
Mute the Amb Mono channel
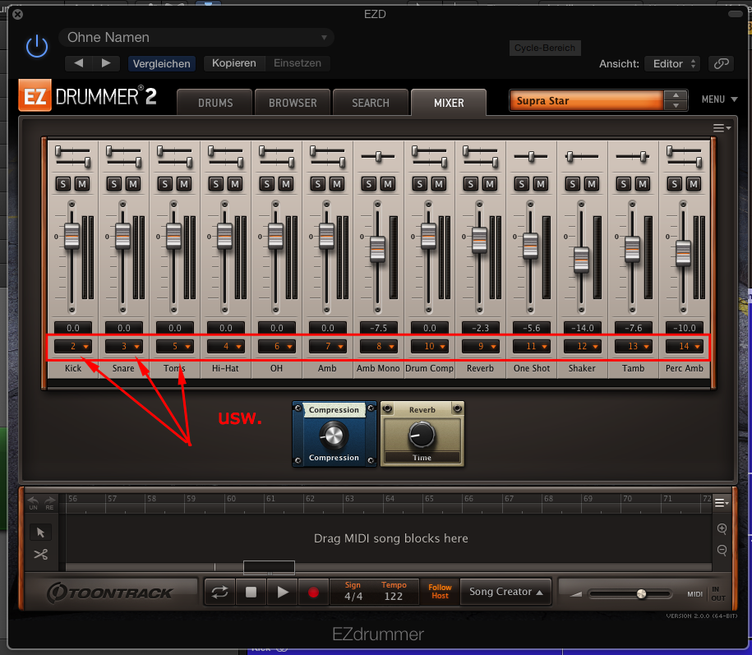coord(388,183)
